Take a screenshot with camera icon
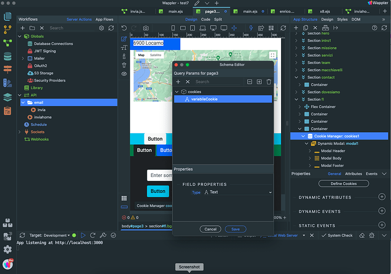This screenshot has width=391, height=274. point(146,28)
